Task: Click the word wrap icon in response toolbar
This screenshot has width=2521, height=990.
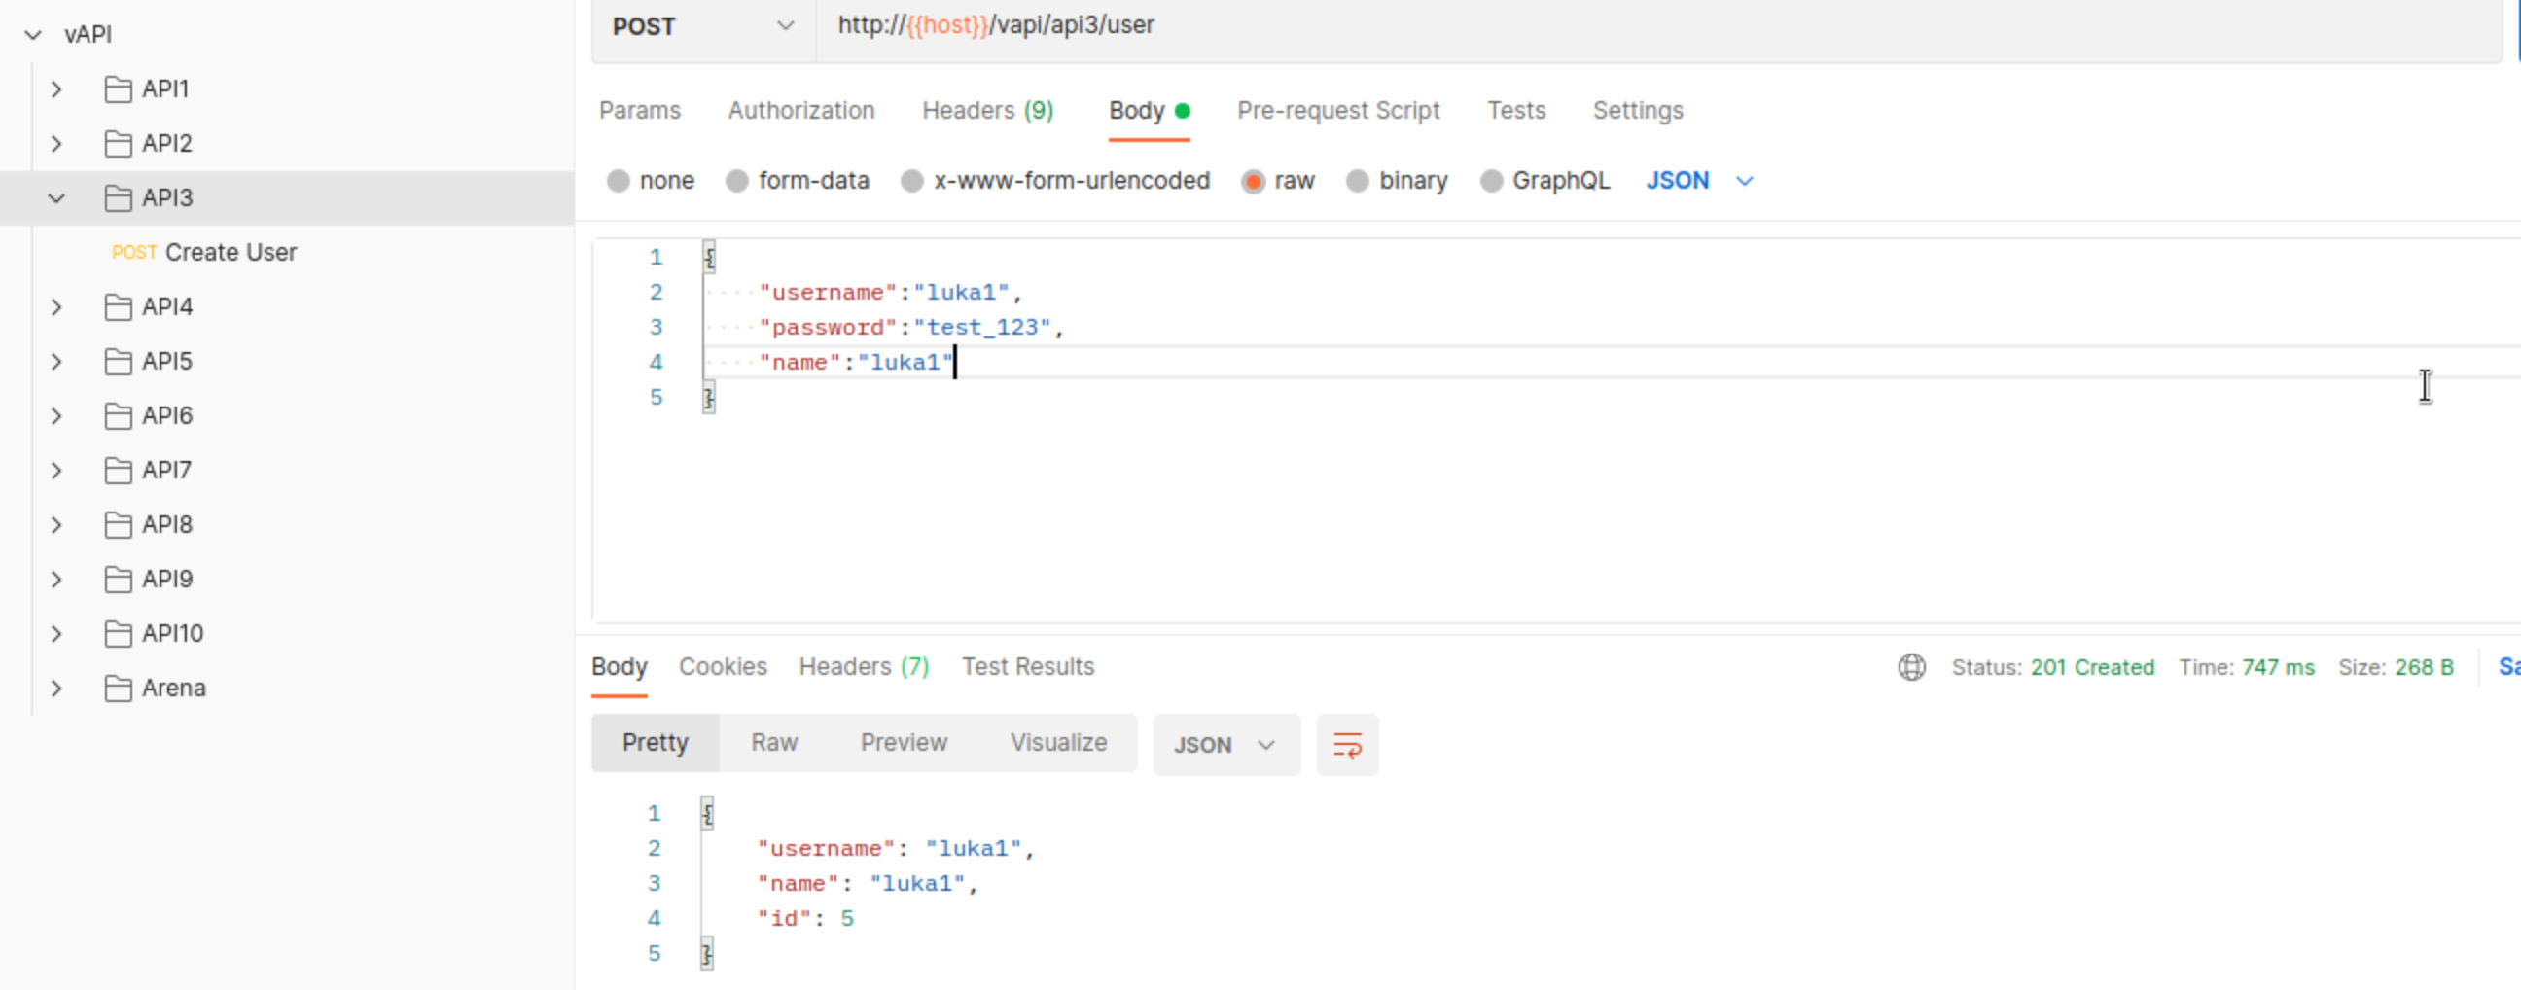Action: [1347, 746]
